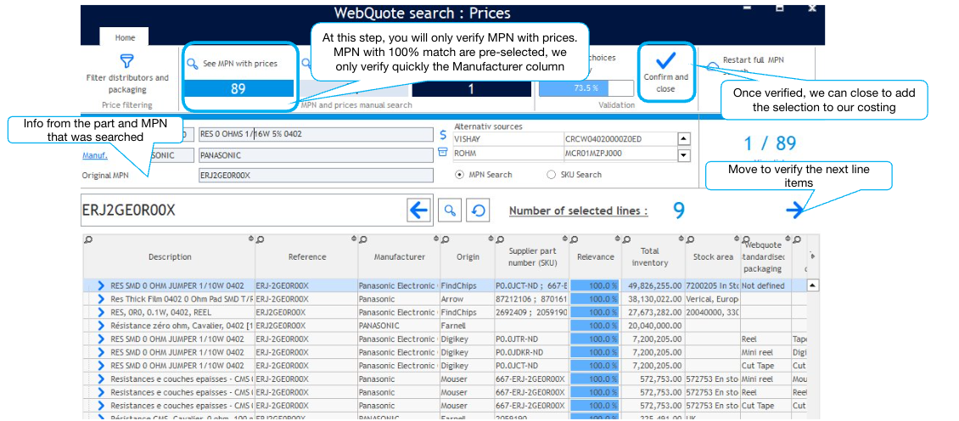Expand the first RES SMD 0 OHM JUMPER row
This screenshot has height=421, width=959.
click(x=101, y=286)
